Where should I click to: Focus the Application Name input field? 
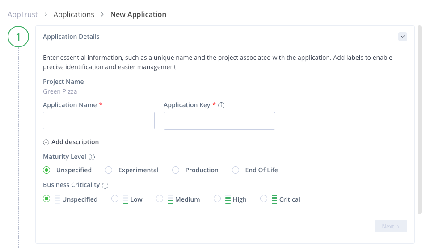point(99,120)
